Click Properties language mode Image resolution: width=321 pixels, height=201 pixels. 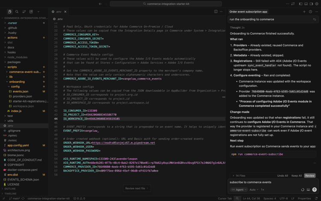pyautogui.click(x=304, y=198)
